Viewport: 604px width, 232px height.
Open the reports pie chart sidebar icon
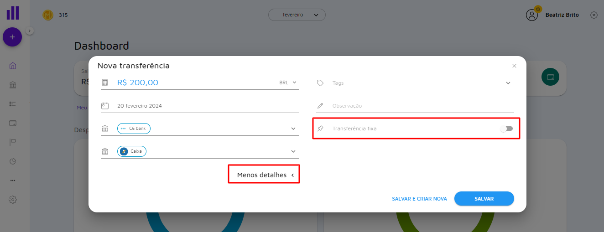(x=13, y=161)
